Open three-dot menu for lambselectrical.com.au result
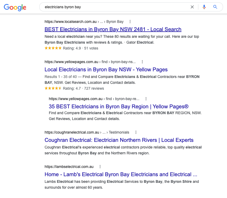Viewport: 227px width, 198px height. pyautogui.click(x=100, y=167)
